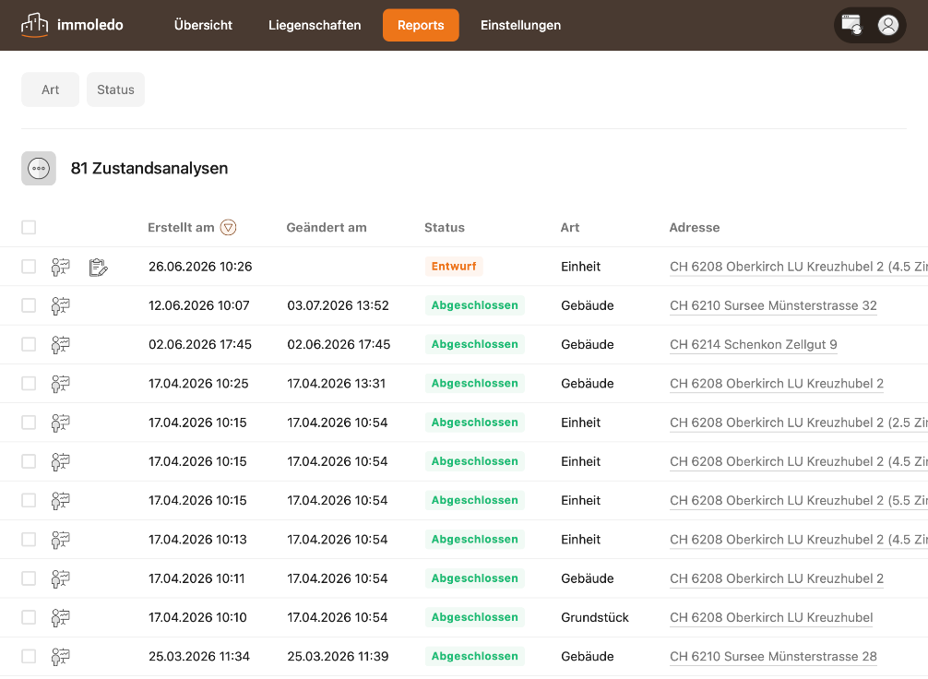Go to the Übersicht tab
The image size is (928, 679).
click(203, 25)
